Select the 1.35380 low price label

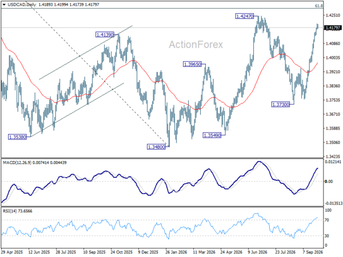coord(17,137)
